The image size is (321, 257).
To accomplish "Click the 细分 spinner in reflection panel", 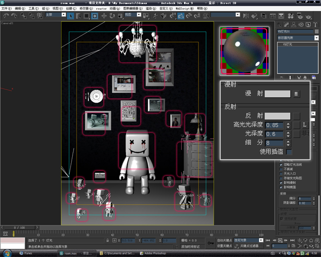I will click(288, 143).
